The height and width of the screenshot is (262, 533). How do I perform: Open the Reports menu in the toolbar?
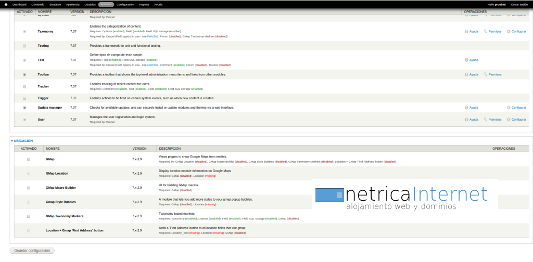pyautogui.click(x=144, y=4)
